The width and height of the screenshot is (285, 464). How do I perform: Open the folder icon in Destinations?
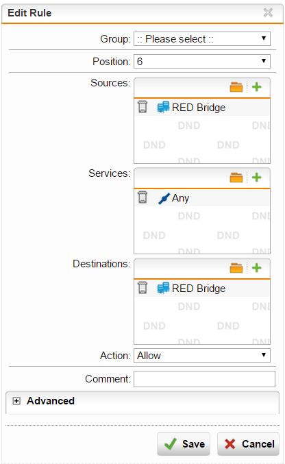pos(236,268)
